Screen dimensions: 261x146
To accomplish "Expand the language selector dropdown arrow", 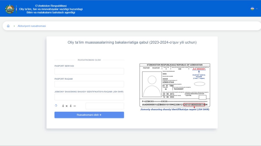I will click(257, 9).
